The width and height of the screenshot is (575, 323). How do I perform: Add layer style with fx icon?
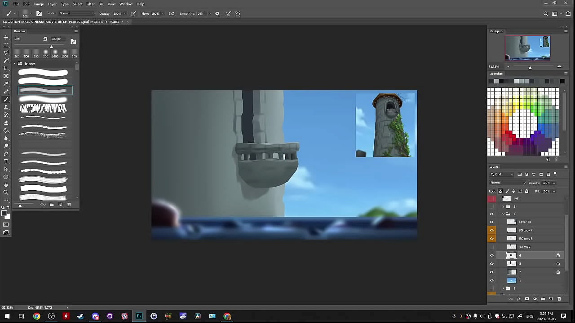[519, 299]
